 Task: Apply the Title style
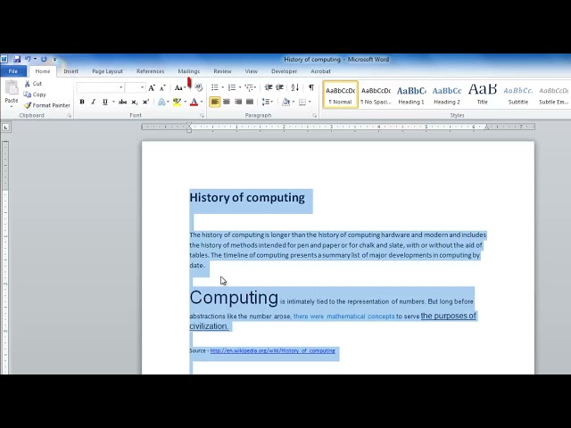(x=483, y=95)
